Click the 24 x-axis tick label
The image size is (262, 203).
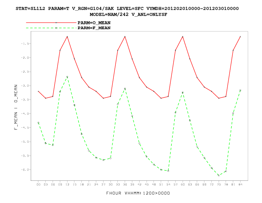pyautogui.click(x=96, y=184)
